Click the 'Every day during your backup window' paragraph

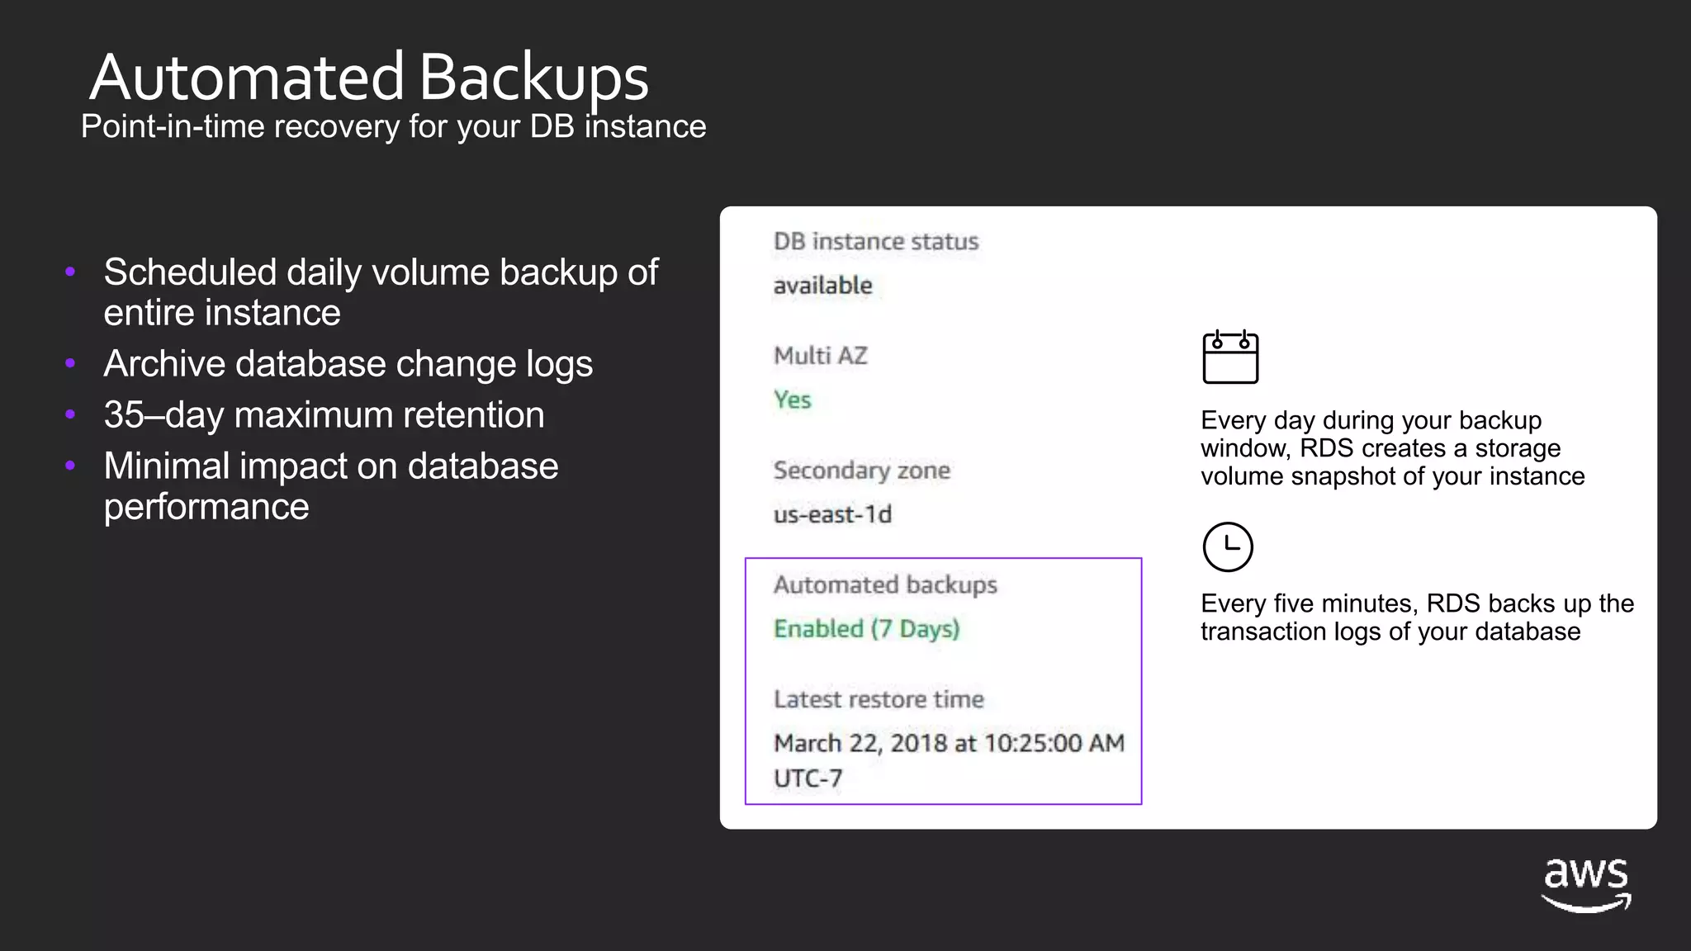(x=1392, y=448)
